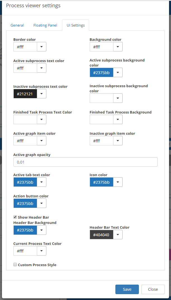Screen dimensions: 171x300
Task: Close the settings dialog
Action: pyautogui.click(x=153, y=289)
